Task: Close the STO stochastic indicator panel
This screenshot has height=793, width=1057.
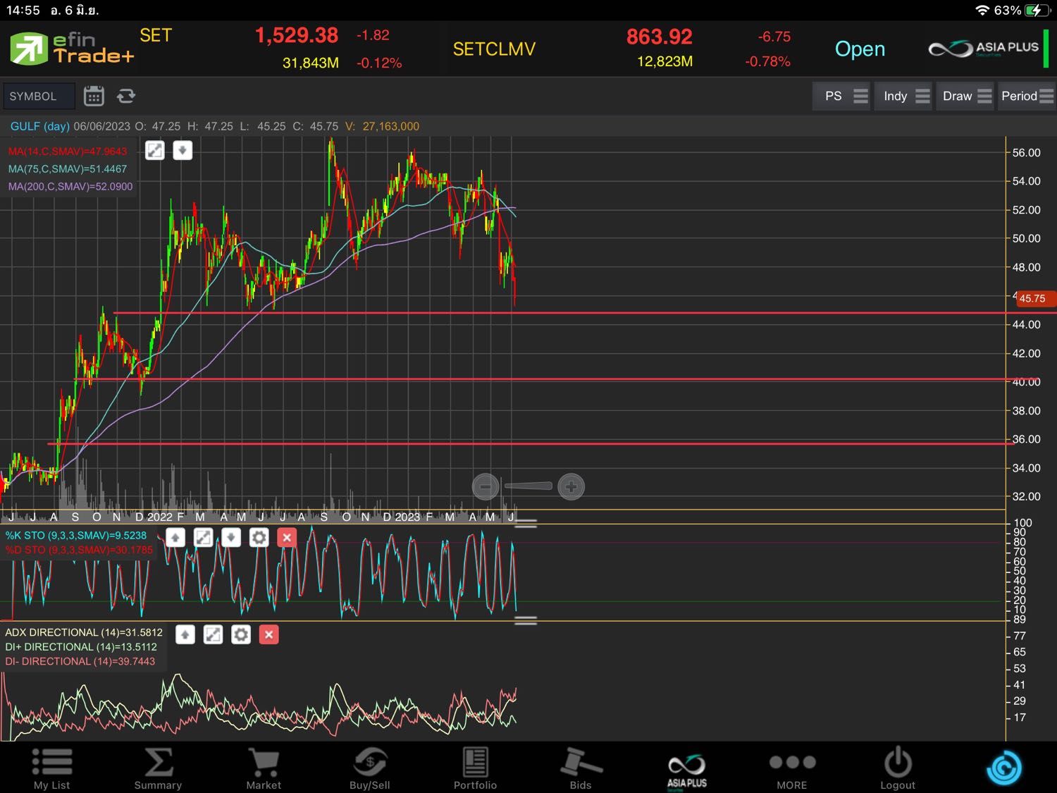Action: click(x=287, y=538)
